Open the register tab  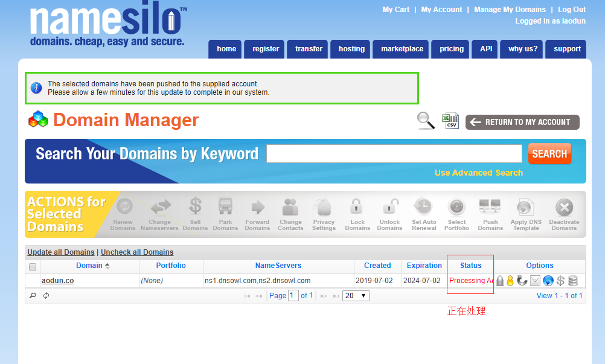point(264,49)
